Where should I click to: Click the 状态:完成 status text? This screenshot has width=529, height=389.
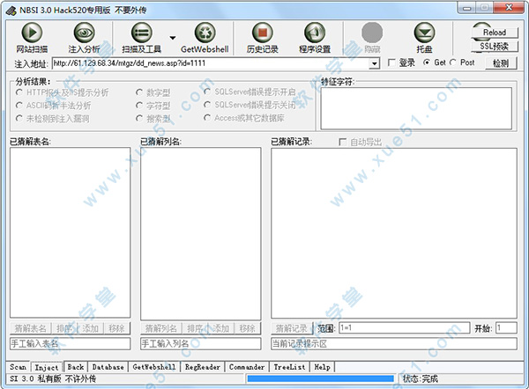[421, 379]
